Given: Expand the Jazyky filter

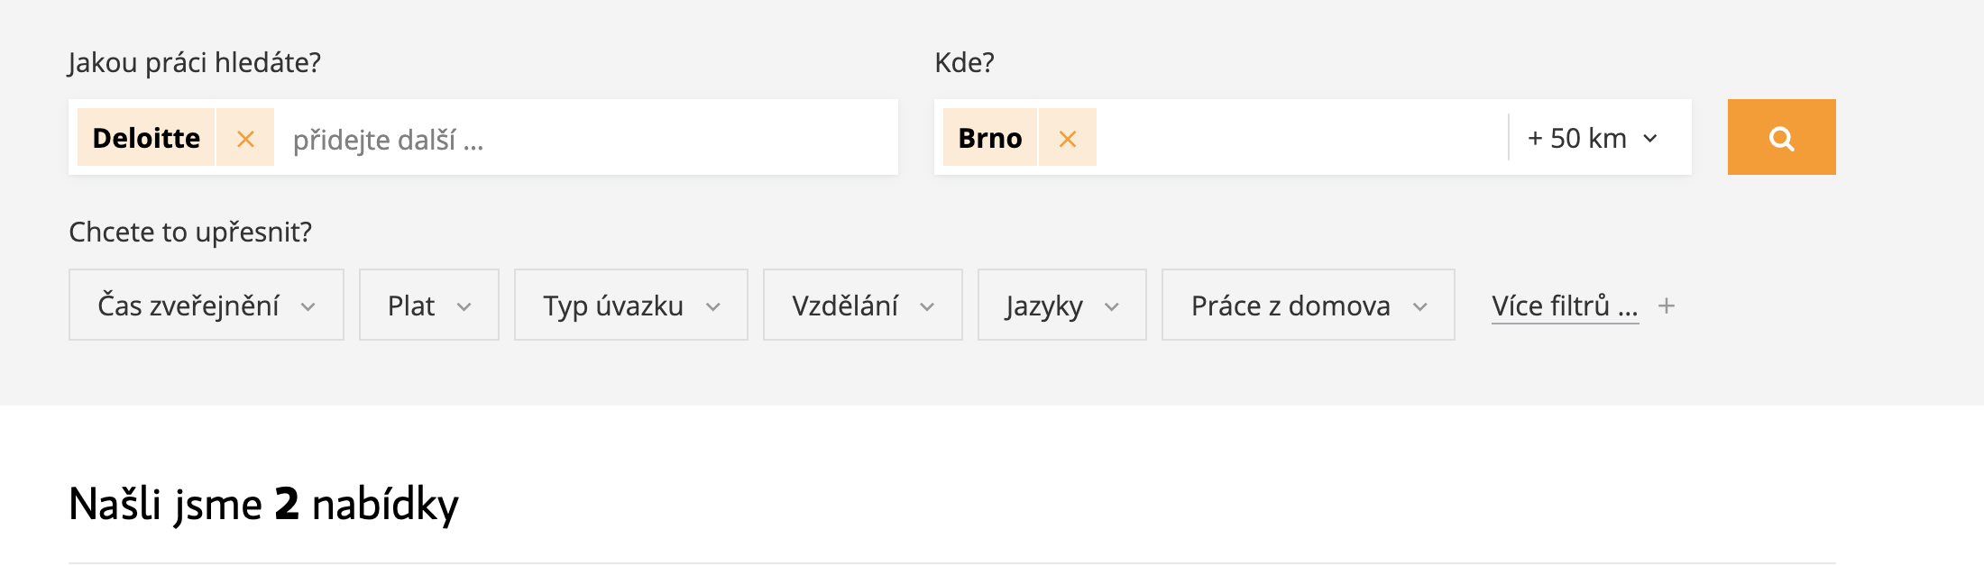Looking at the screenshot, I should 1062,305.
